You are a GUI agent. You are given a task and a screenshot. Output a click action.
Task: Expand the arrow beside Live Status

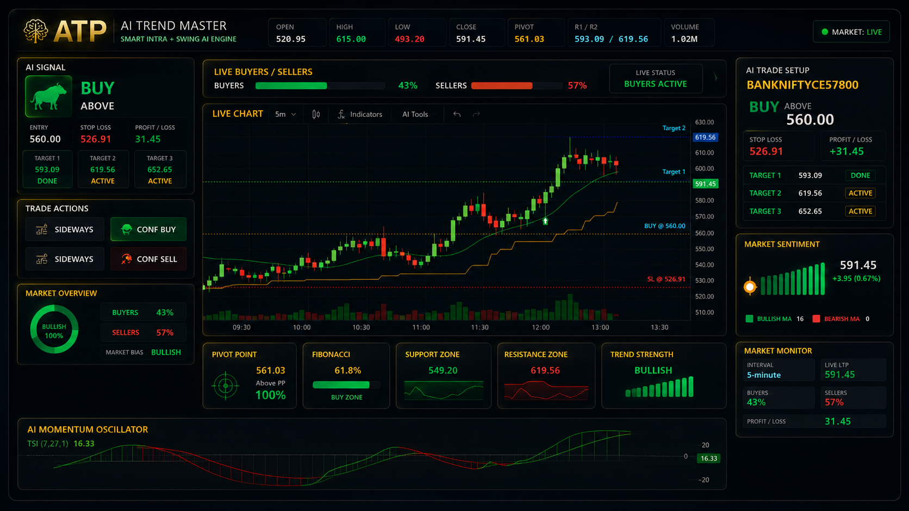[x=715, y=78]
